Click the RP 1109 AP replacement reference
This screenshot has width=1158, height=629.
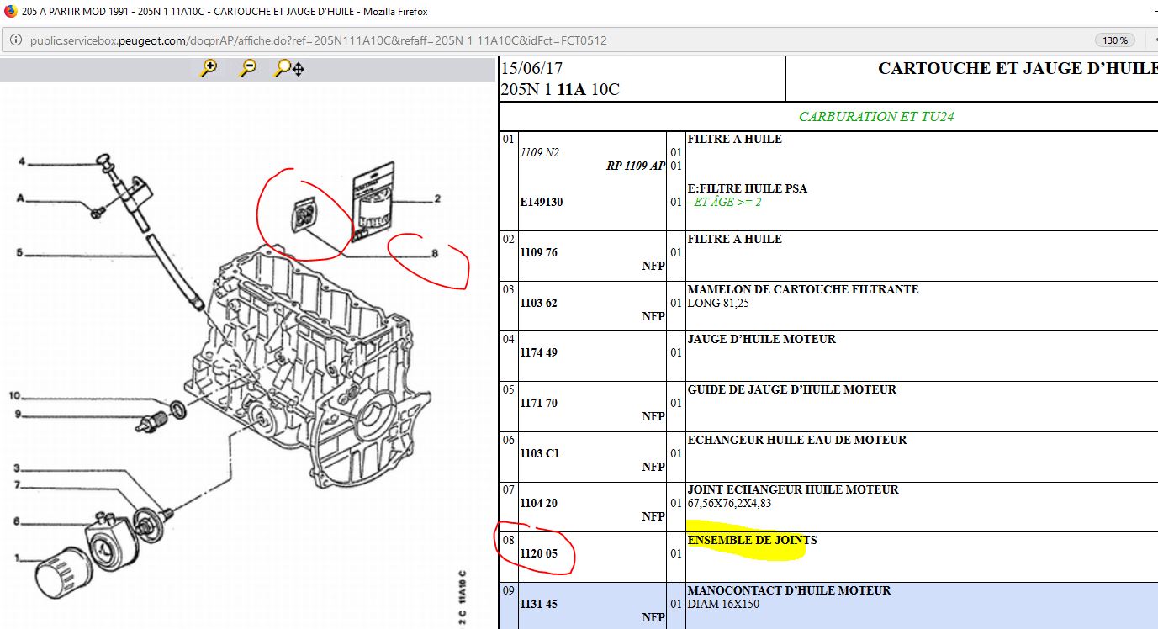635,166
